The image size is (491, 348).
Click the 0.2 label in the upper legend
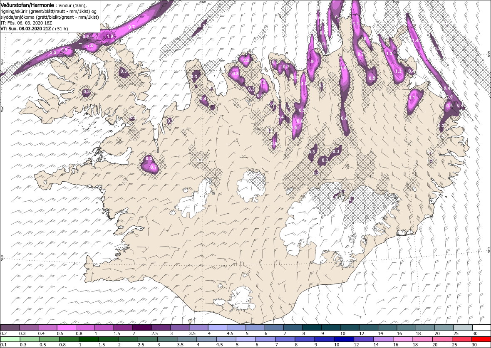coord(3,333)
